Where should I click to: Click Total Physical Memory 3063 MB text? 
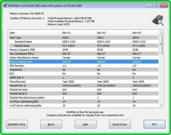coord(70,18)
